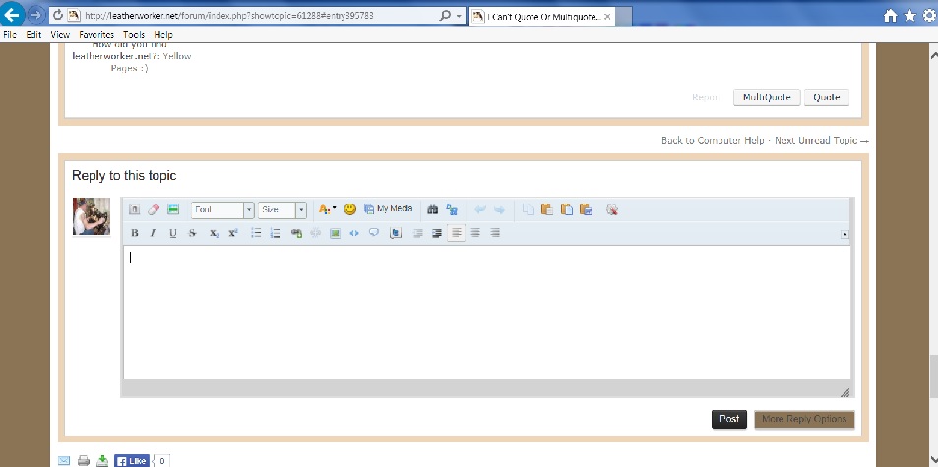Click the Facebook Like button

coord(131,460)
